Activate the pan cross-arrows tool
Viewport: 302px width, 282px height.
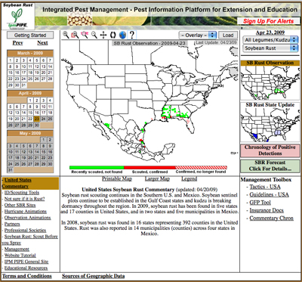tap(103, 35)
